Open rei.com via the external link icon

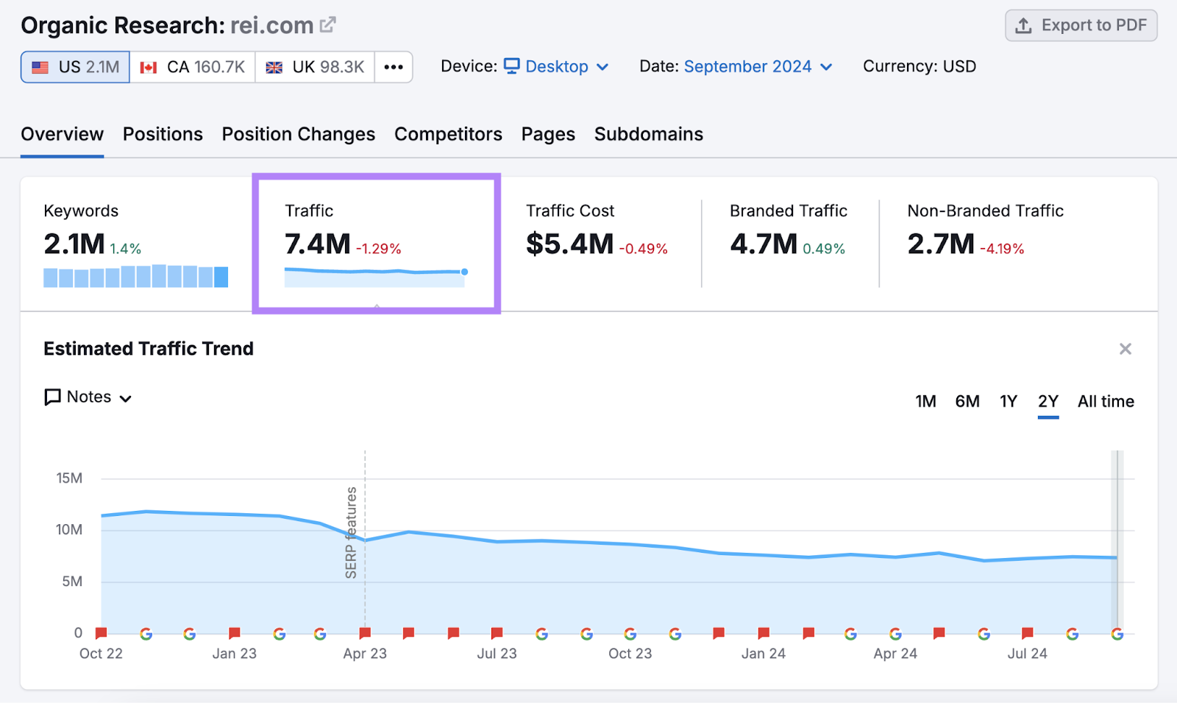327,24
